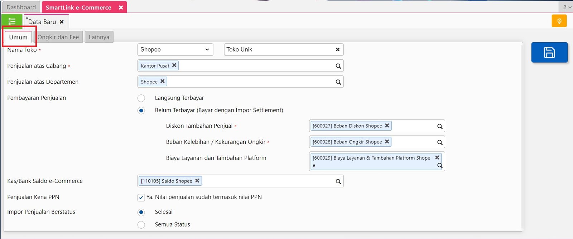The image size is (573, 239).
Task: Click search icon for Beban Kelebihan Ongkir
Action: [x=440, y=142]
